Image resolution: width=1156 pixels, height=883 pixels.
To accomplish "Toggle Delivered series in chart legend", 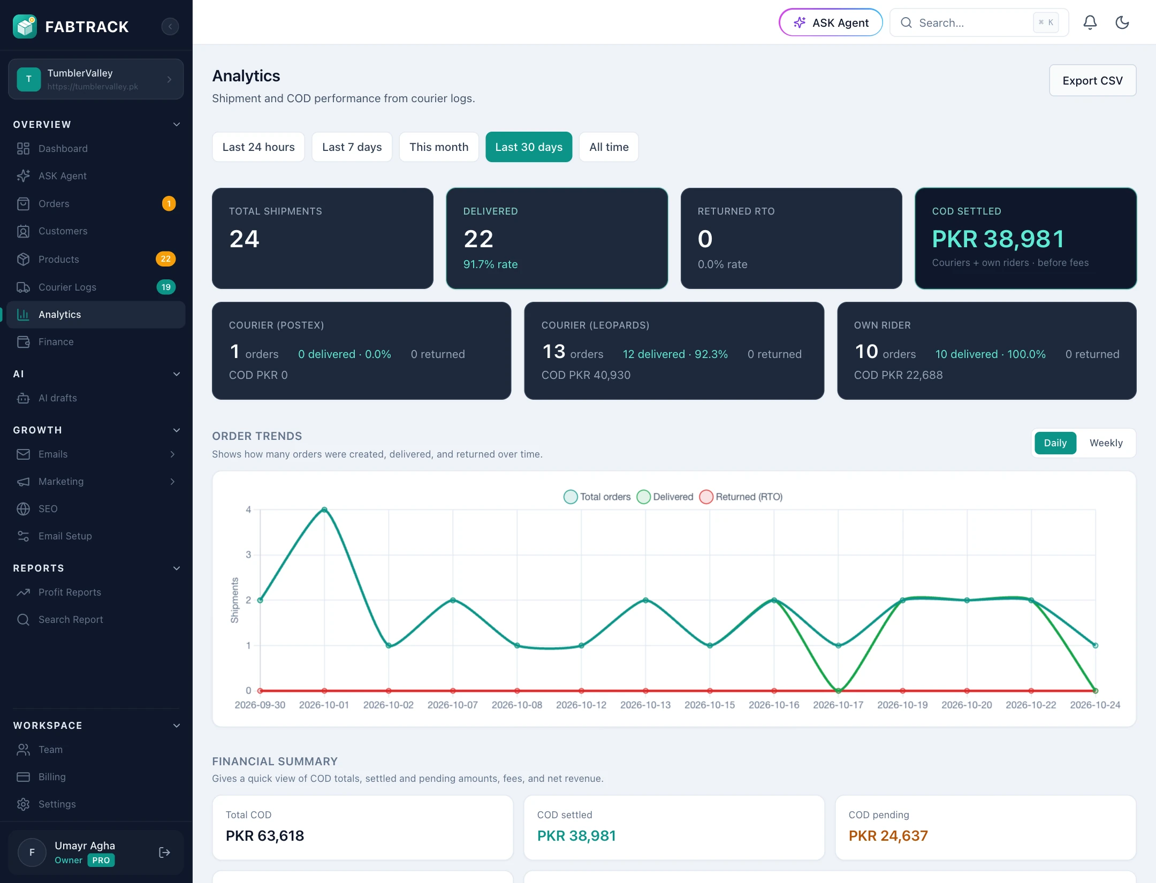I will coord(665,497).
